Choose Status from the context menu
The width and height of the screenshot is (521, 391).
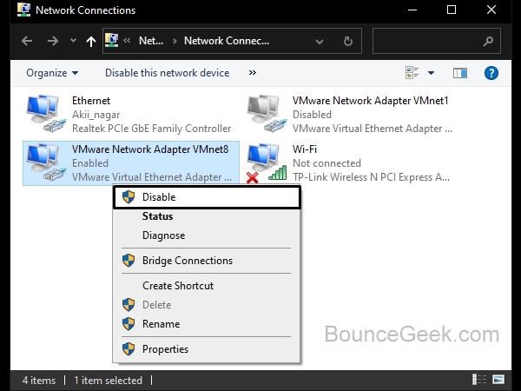(x=207, y=216)
